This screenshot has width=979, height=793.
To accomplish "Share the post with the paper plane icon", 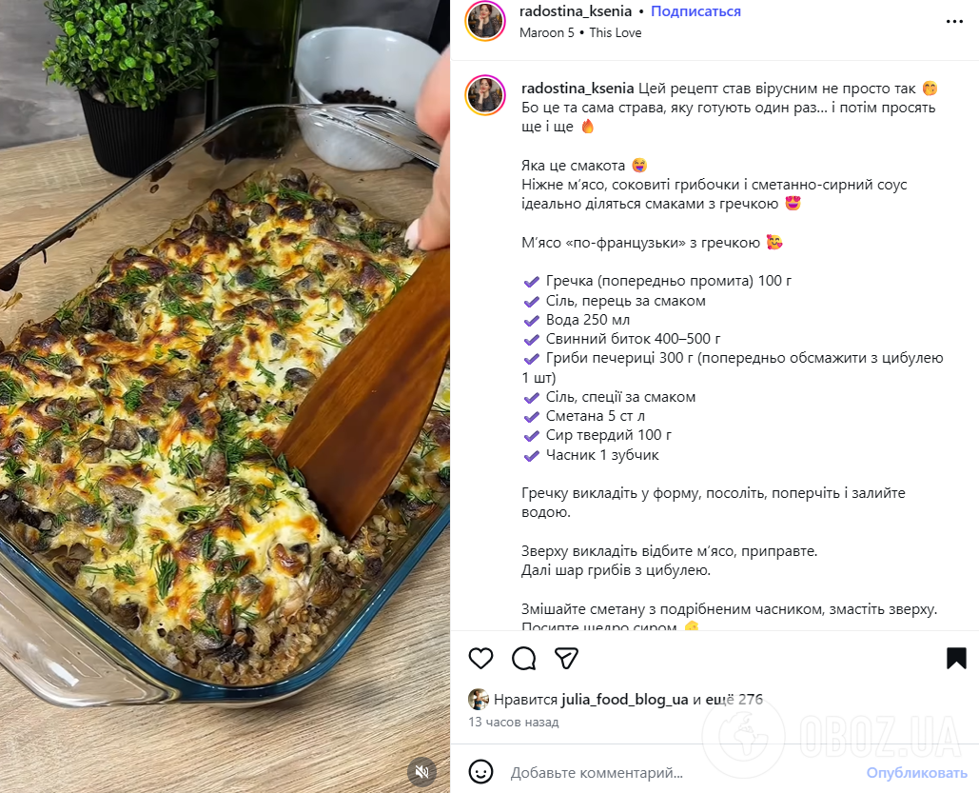I will click(567, 658).
